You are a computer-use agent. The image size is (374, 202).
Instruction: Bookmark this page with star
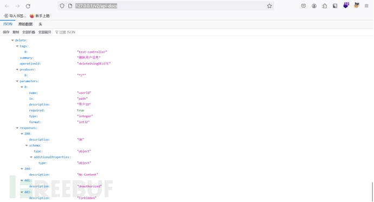point(269,6)
